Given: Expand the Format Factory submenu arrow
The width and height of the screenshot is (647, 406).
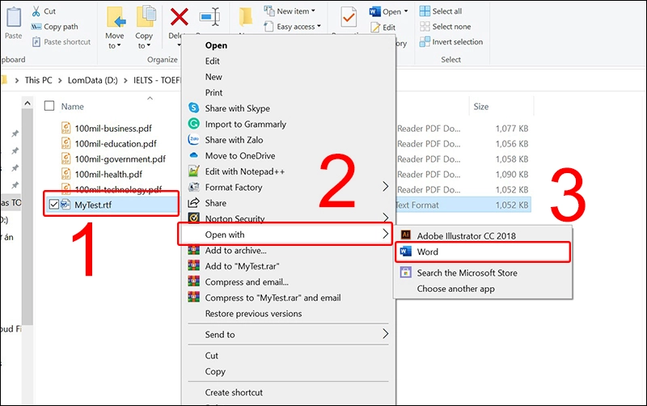Looking at the screenshot, I should tap(386, 187).
